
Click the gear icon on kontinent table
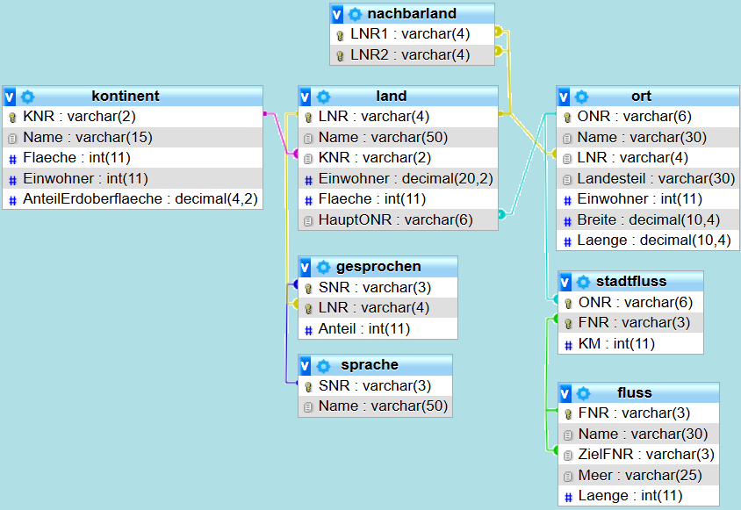tap(27, 97)
